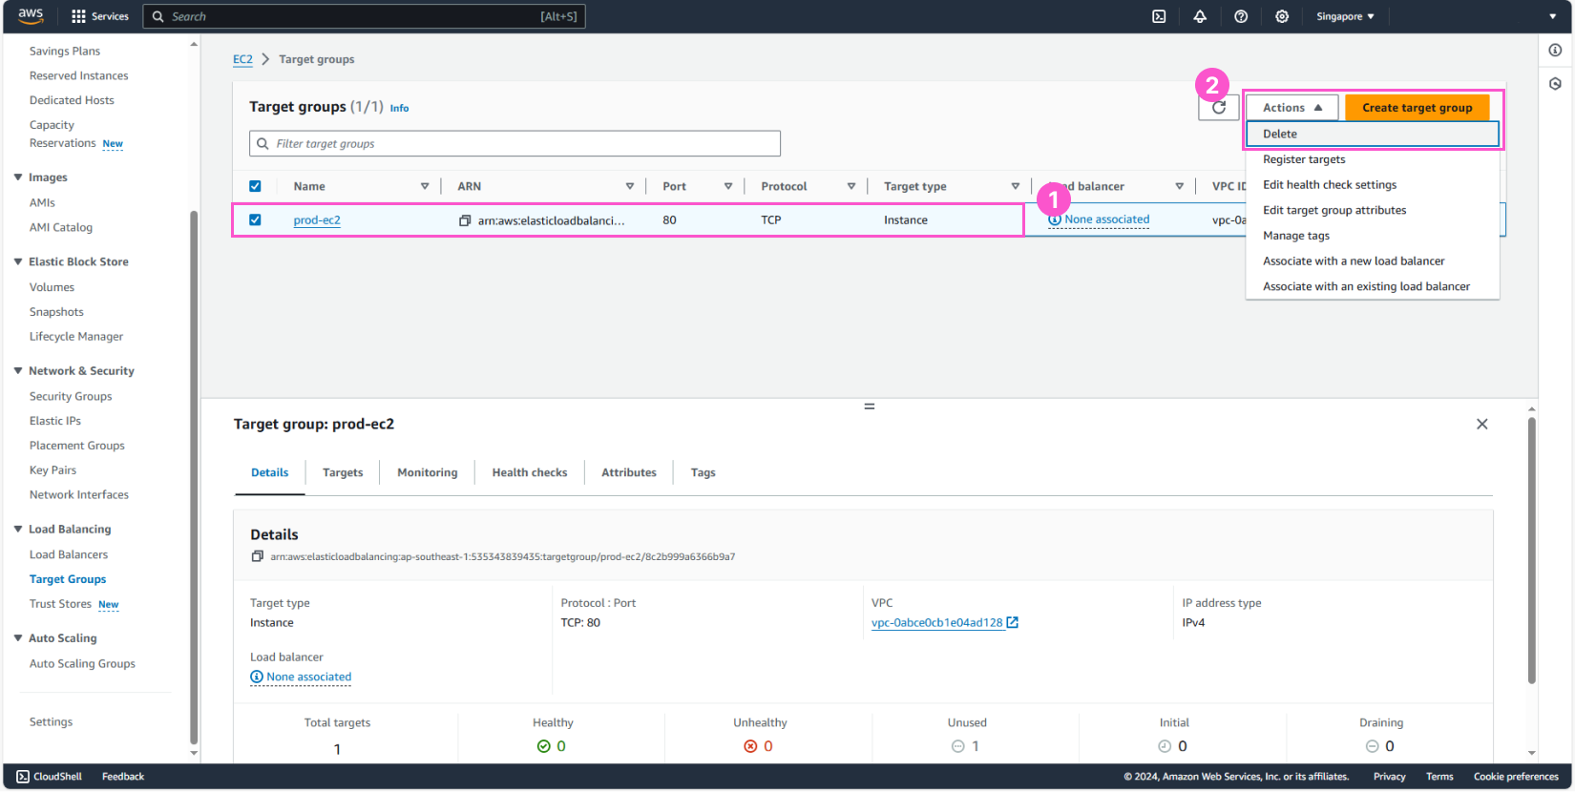Collapse the Load Balancing section
Viewport: 1575px width, 792px height.
[18, 530]
